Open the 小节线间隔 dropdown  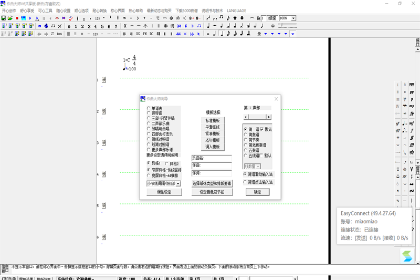click(178, 184)
